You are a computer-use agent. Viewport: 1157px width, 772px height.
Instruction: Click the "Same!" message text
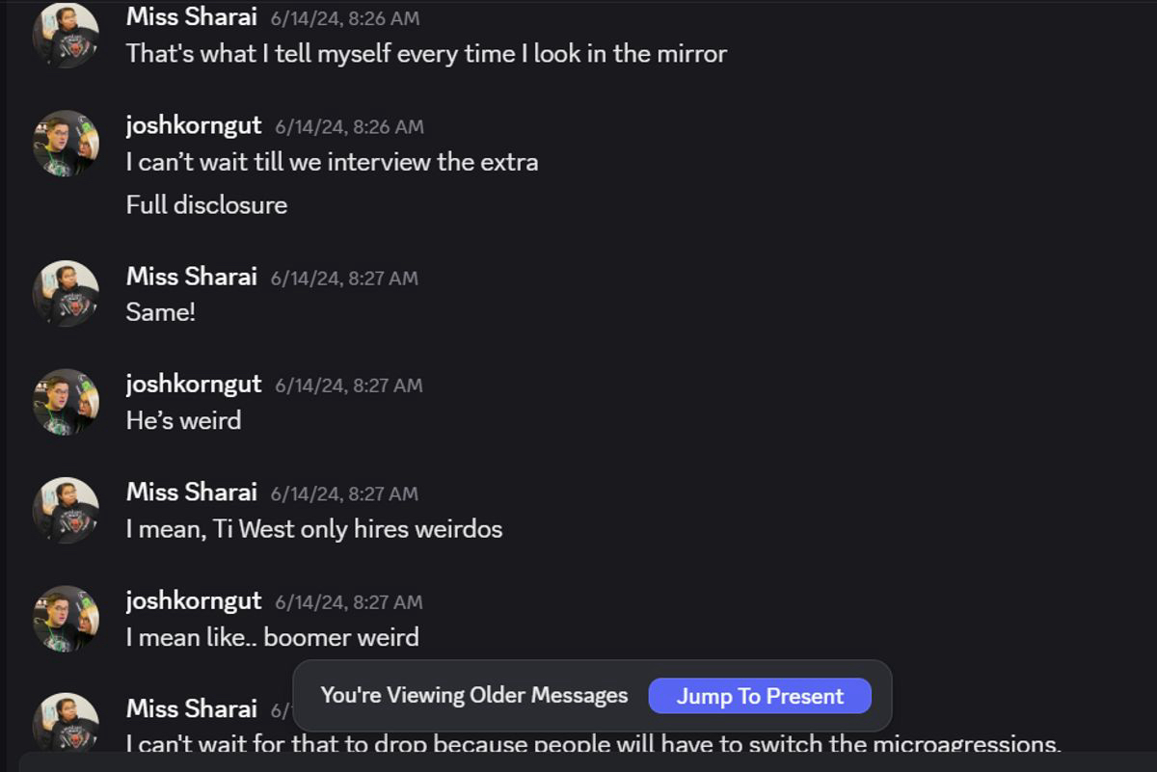click(x=160, y=312)
